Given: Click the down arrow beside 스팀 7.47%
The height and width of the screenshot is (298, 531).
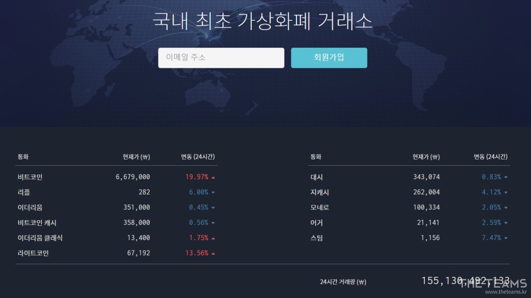Looking at the screenshot, I should point(506,238).
